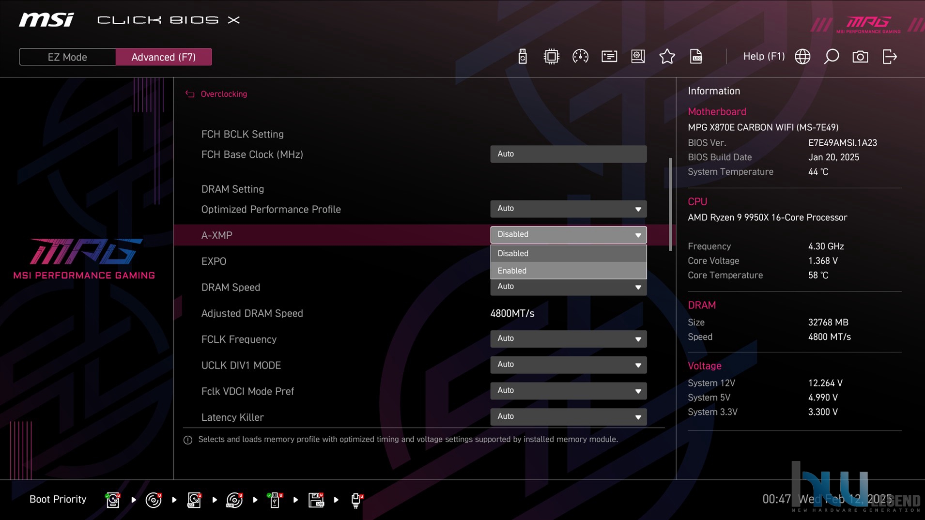Image resolution: width=925 pixels, height=520 pixels.
Task: Open the motherboard gear icon
Action: pyautogui.click(x=638, y=57)
